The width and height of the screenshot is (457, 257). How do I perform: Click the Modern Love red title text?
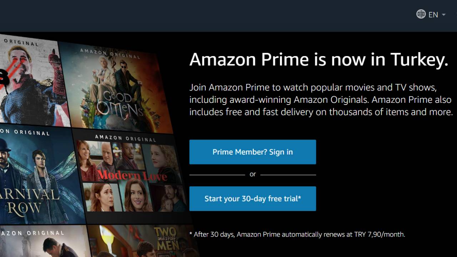(132, 176)
